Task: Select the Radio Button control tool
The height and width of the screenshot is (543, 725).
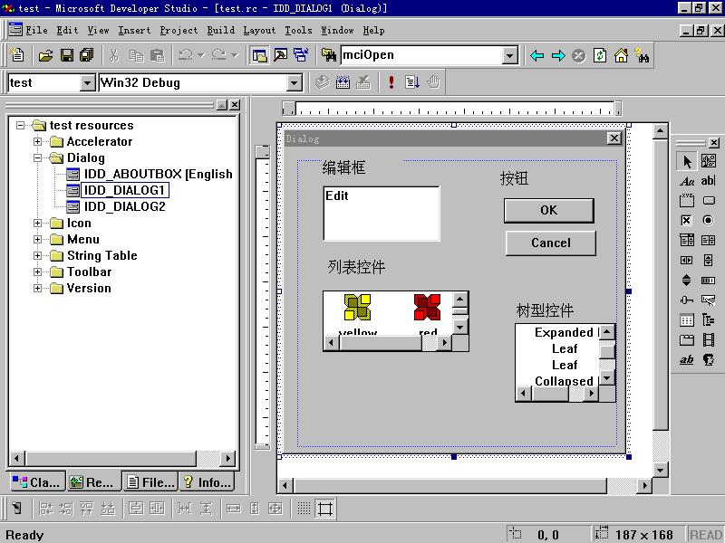Action: tap(709, 220)
